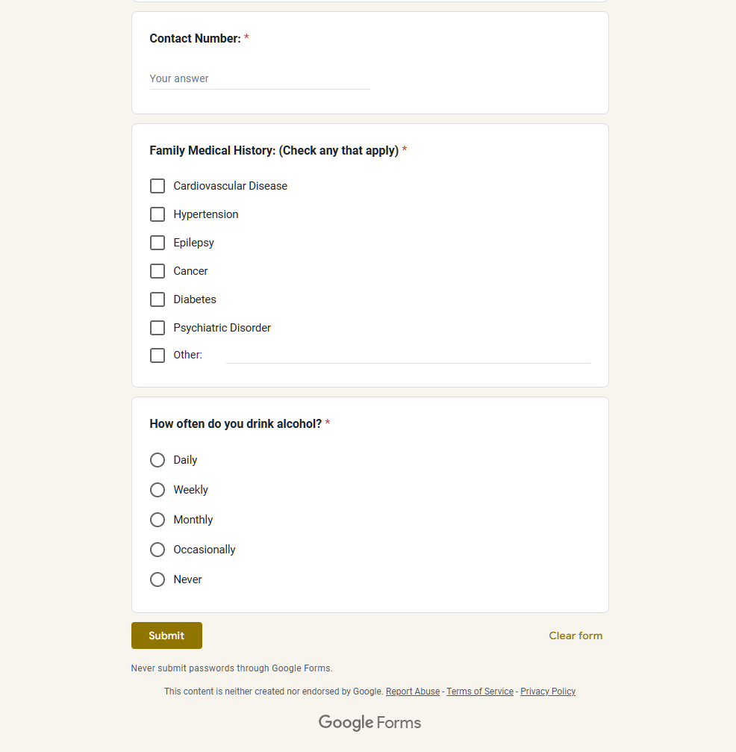Image resolution: width=736 pixels, height=752 pixels.
Task: Check the Diabetes option
Action: click(x=158, y=299)
